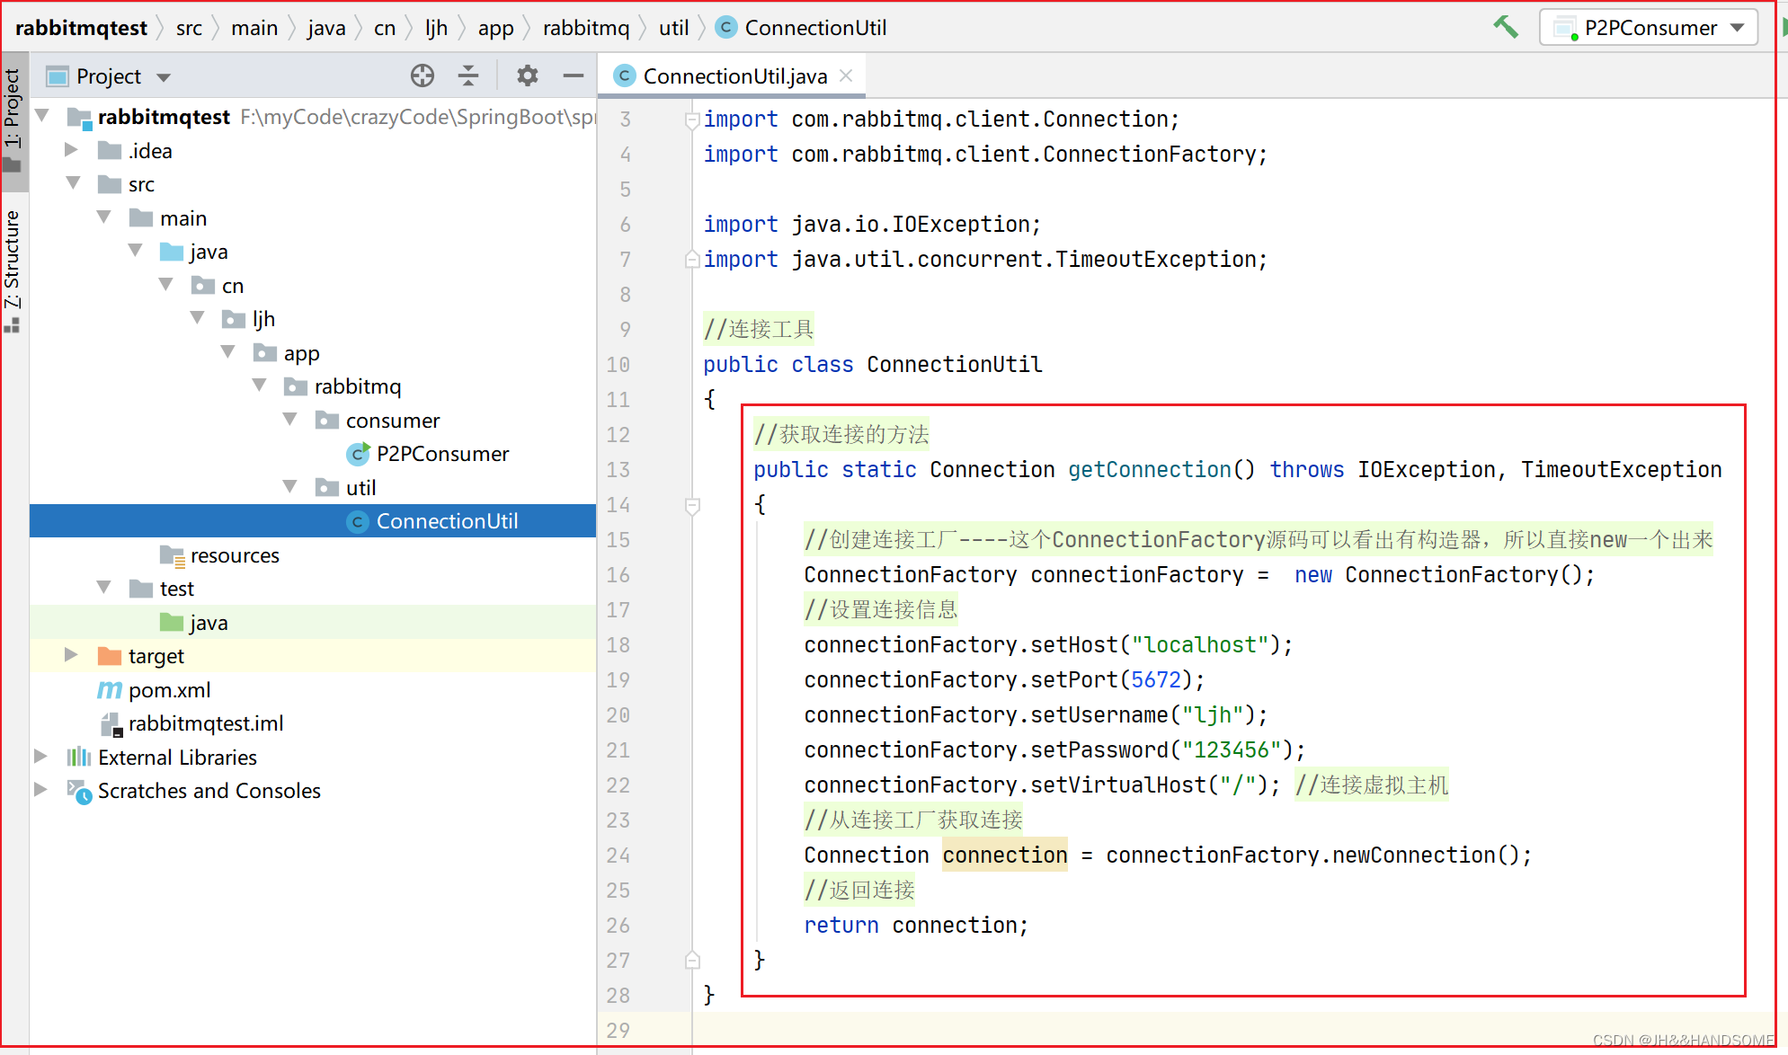Image resolution: width=1788 pixels, height=1055 pixels.
Task: Select the P2PConsumer class in tree
Action: [442, 454]
